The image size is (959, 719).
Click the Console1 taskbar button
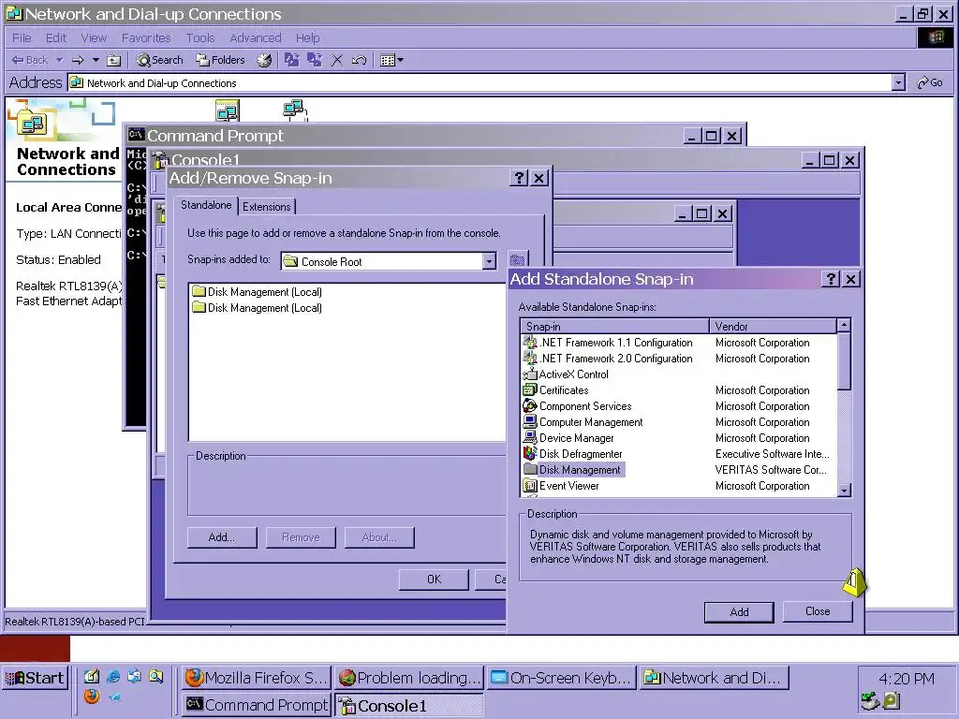[x=409, y=705]
